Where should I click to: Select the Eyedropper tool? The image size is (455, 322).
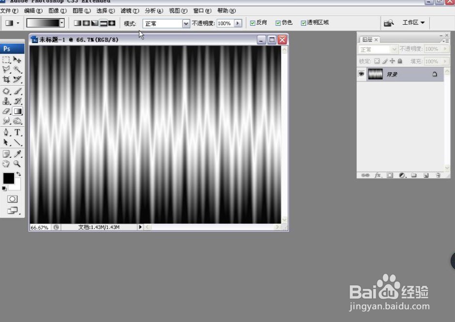tap(17, 154)
